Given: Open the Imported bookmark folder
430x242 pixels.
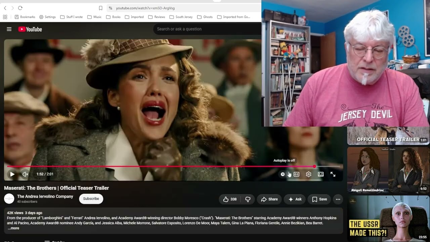Looking at the screenshot, I should click(x=134, y=17).
